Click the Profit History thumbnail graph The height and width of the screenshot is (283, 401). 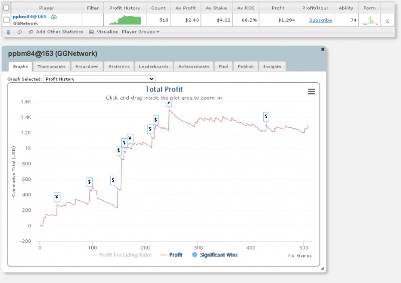pos(125,20)
